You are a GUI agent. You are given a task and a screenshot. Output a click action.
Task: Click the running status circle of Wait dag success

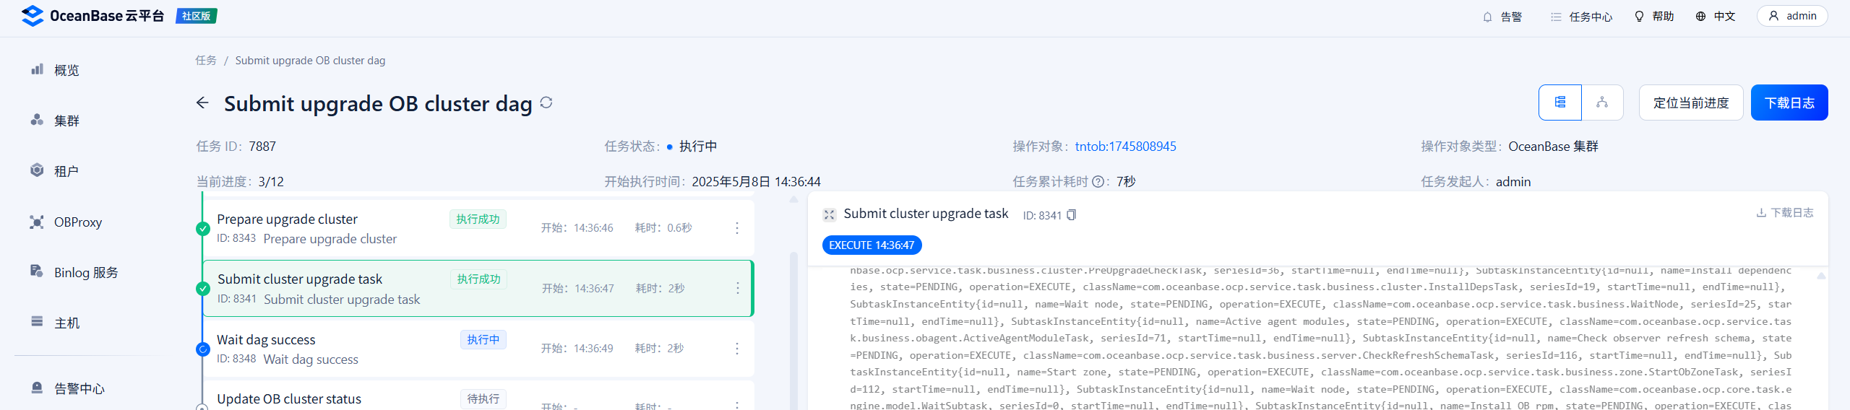pyautogui.click(x=203, y=349)
